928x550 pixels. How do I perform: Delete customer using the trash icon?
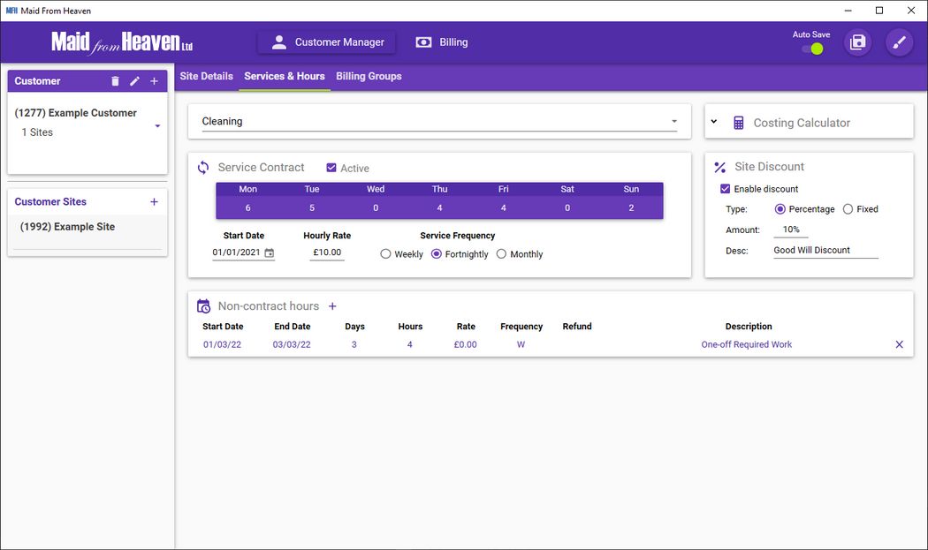(115, 81)
